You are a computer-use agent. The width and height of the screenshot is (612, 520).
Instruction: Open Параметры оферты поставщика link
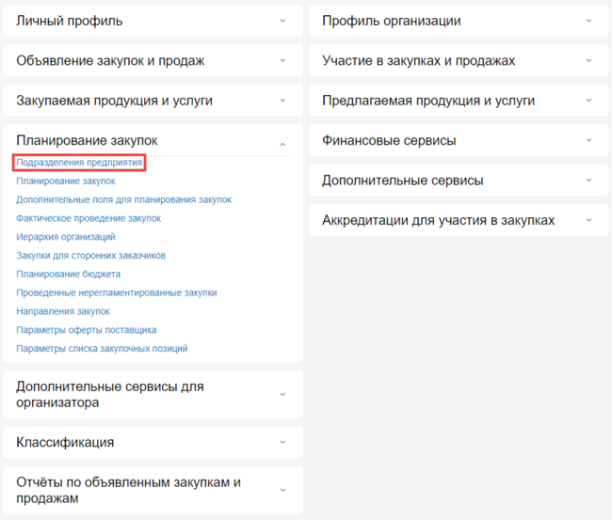coord(87,330)
